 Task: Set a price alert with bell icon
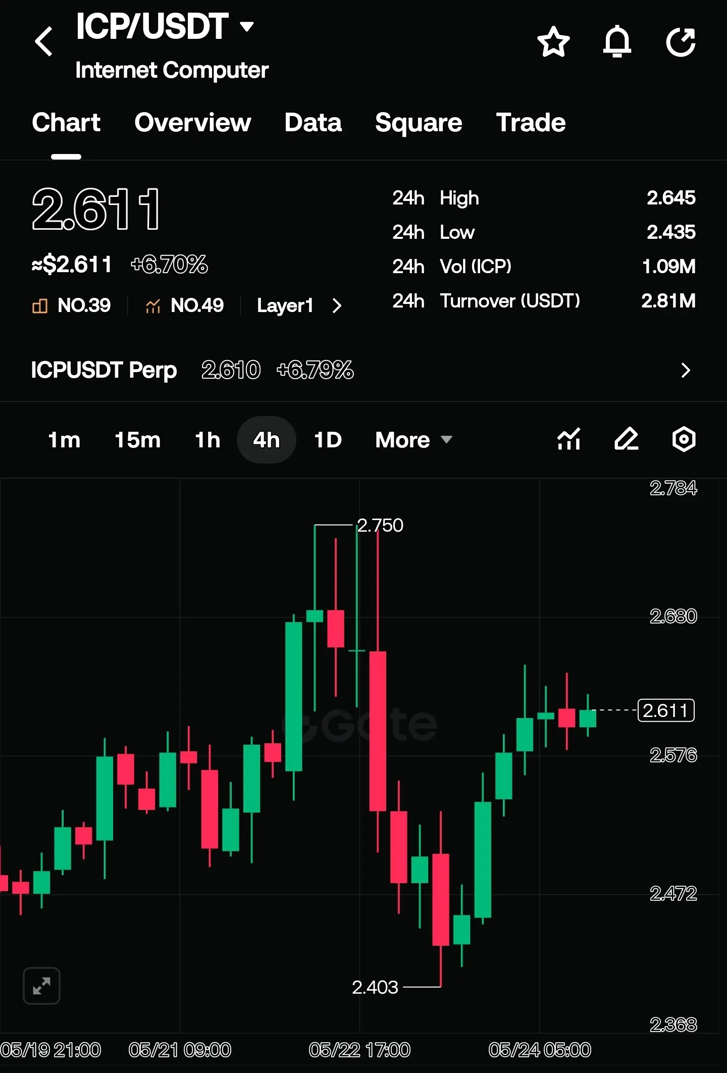pyautogui.click(x=617, y=41)
